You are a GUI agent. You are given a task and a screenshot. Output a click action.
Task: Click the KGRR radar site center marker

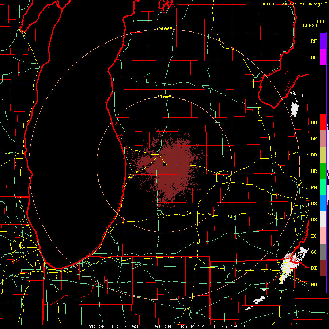(164, 165)
